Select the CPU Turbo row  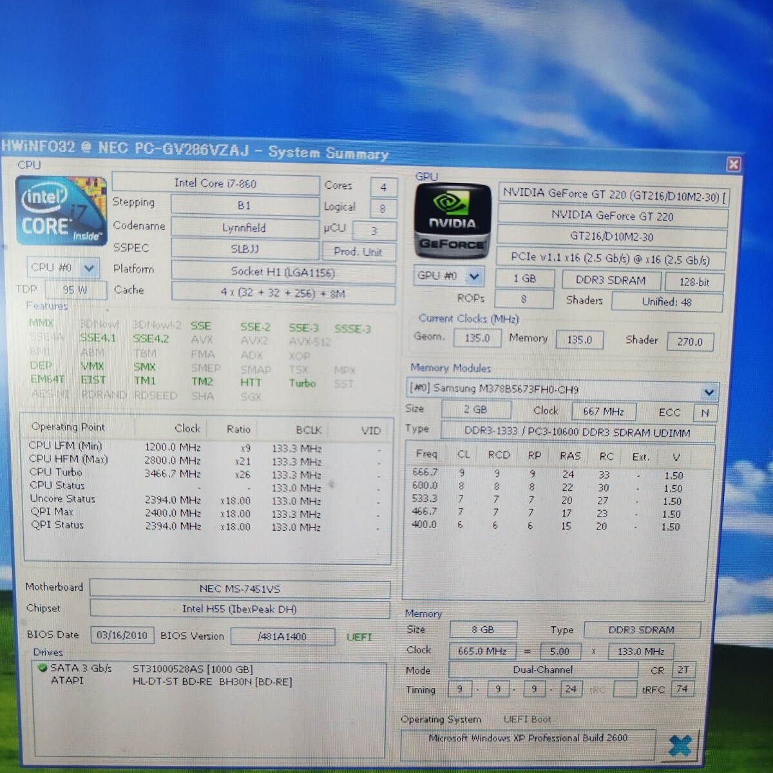(x=206, y=473)
